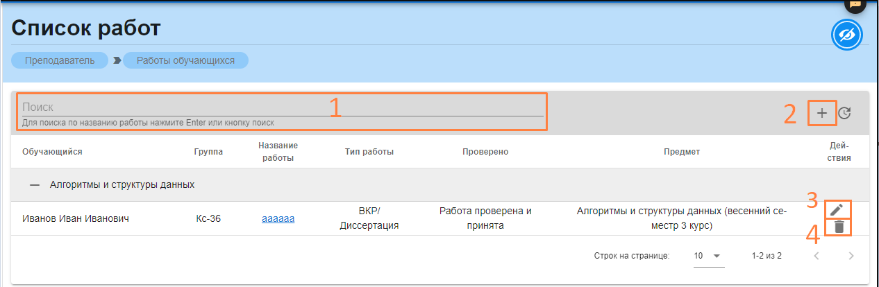Image resolution: width=879 pixels, height=287 pixels.
Task: Click the Группа column header
Action: click(x=208, y=152)
